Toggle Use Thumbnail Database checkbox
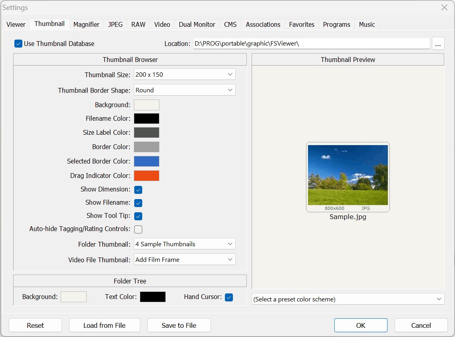Image resolution: width=455 pixels, height=337 pixels. pos(18,44)
